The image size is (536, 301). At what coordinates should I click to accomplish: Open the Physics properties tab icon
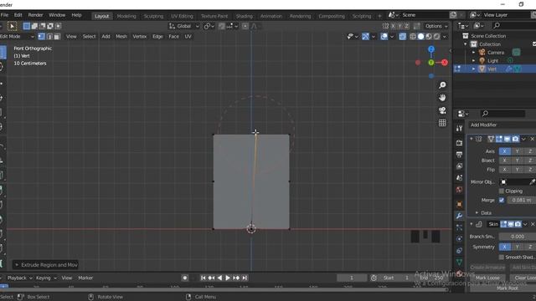[x=459, y=239]
